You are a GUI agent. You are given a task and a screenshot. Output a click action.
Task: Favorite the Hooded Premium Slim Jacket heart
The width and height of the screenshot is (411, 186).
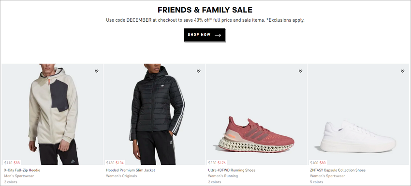coord(198,71)
